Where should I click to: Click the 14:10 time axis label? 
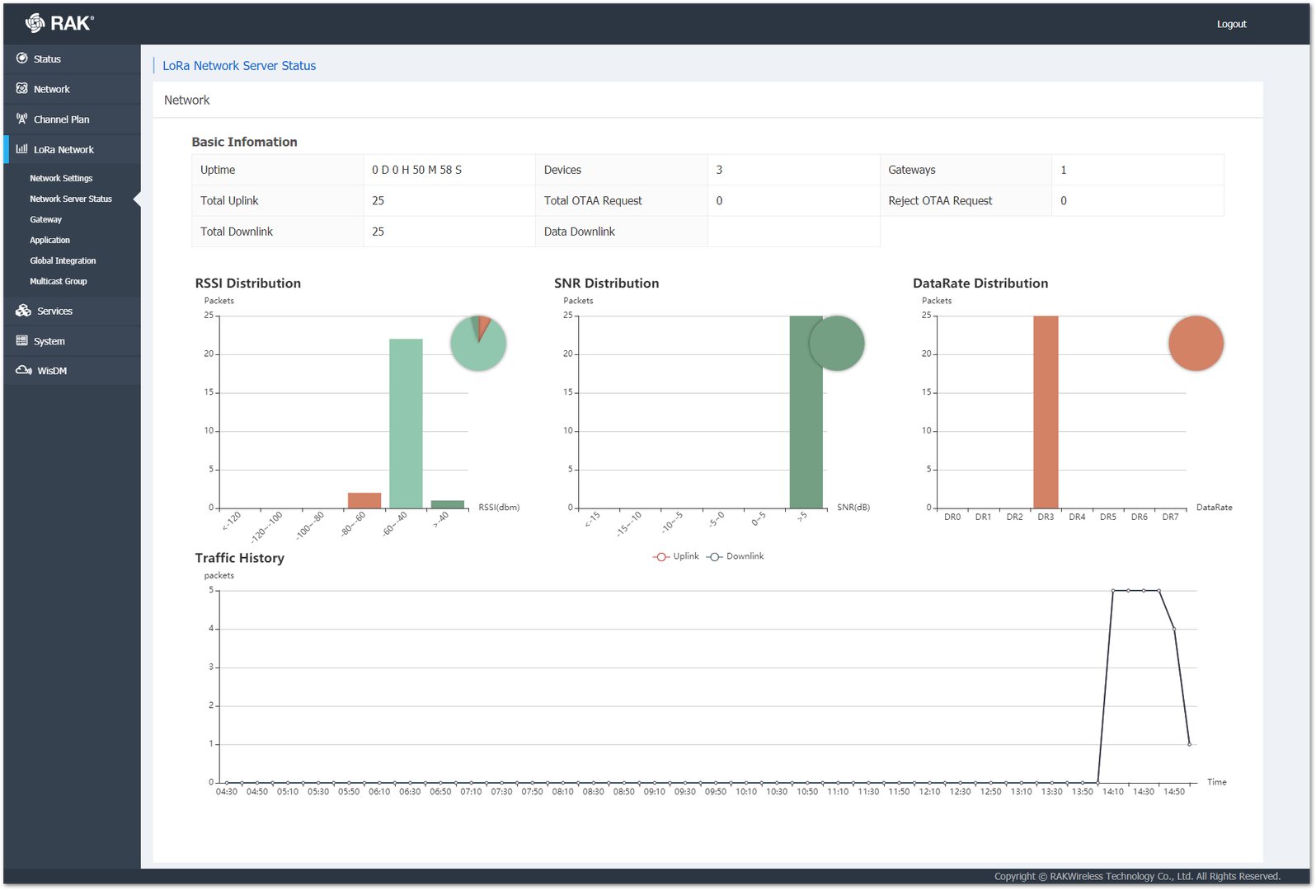1113,792
